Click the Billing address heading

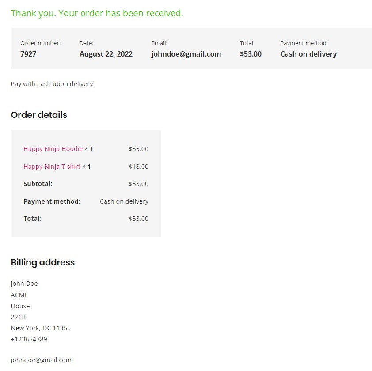click(43, 262)
